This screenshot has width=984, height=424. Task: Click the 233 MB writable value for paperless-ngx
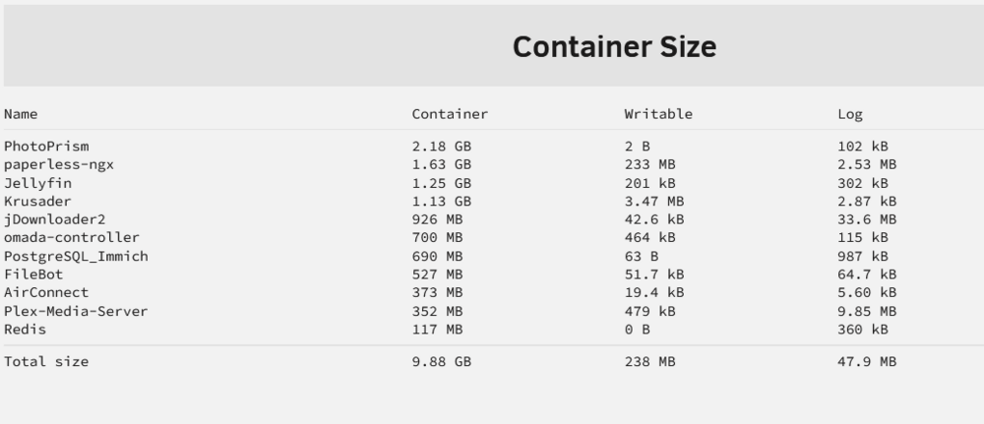pyautogui.click(x=650, y=164)
